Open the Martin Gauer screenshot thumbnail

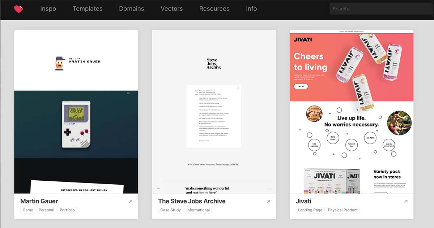(76, 112)
